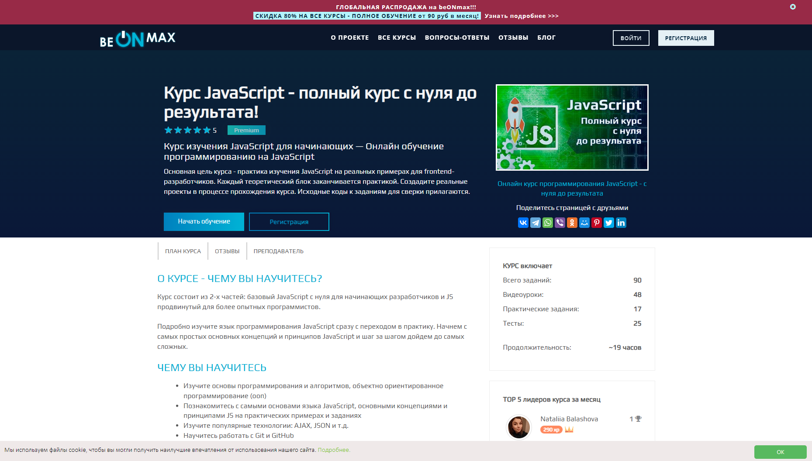Image resolution: width=812 pixels, height=461 pixels.
Task: Click the Начать обучение button
Action: coord(204,222)
